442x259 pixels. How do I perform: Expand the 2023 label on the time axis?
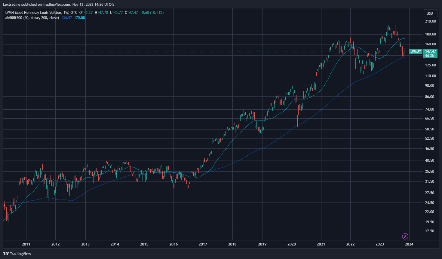pos(379,244)
